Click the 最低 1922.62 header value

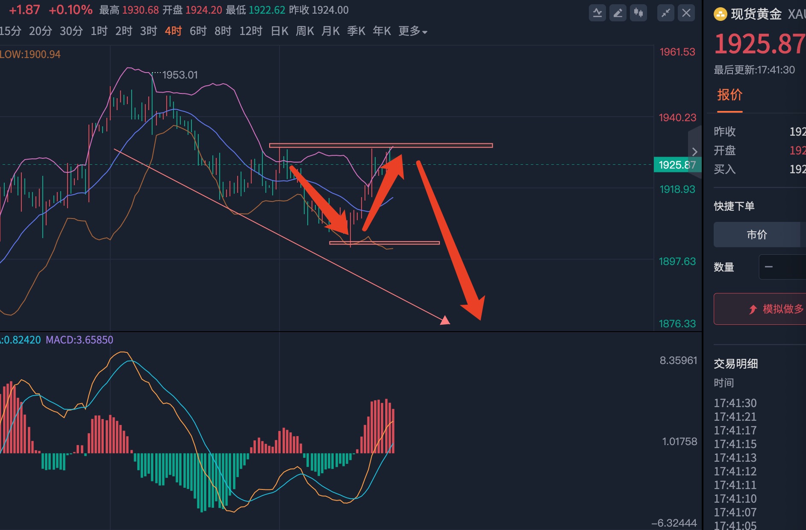[256, 10]
